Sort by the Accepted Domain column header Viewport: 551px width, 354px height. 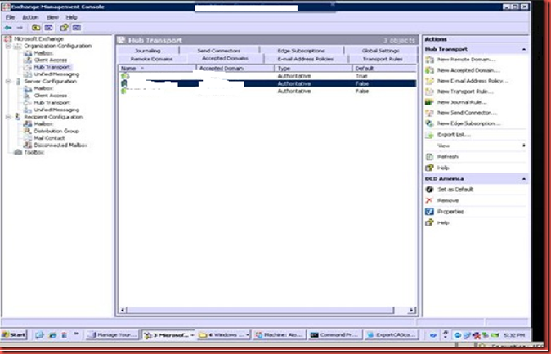point(235,68)
